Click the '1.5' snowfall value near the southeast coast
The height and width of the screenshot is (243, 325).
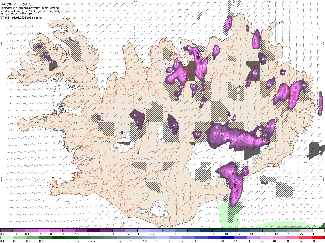click(238, 190)
